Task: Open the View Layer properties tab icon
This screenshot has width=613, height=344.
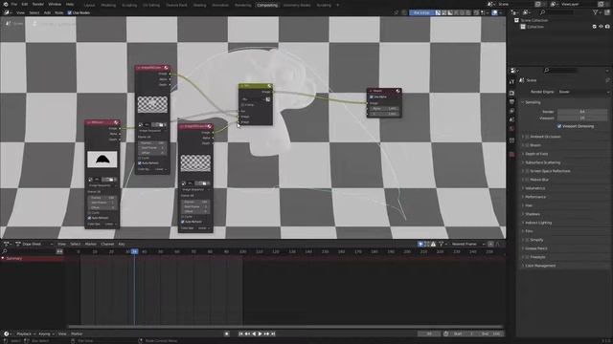Action: 511,111
